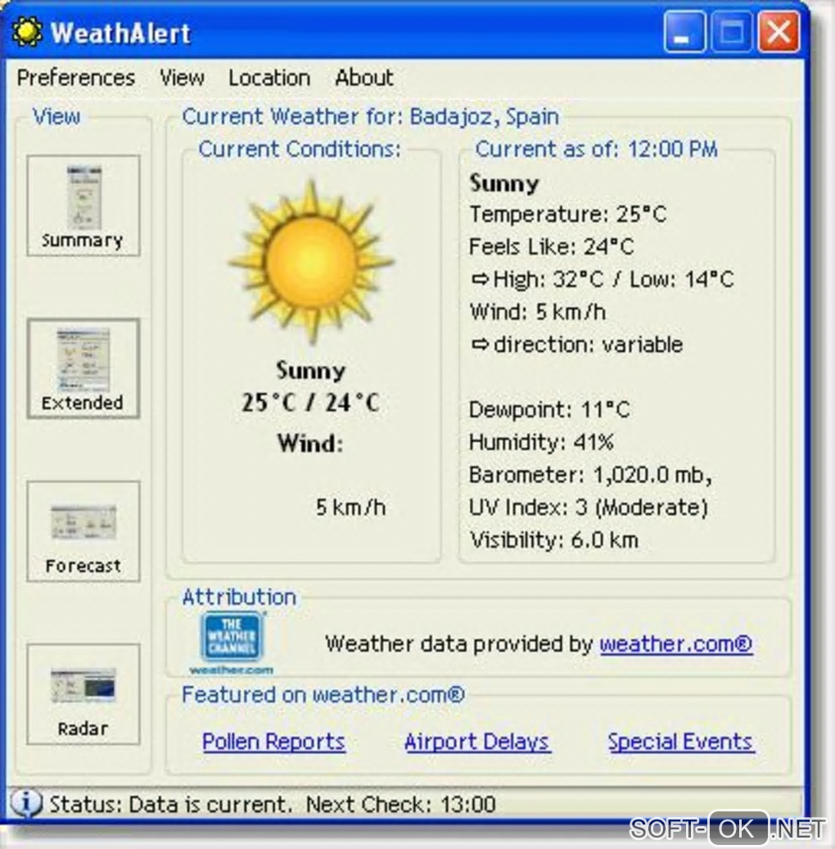Click The Weather Channel logo

232,644
